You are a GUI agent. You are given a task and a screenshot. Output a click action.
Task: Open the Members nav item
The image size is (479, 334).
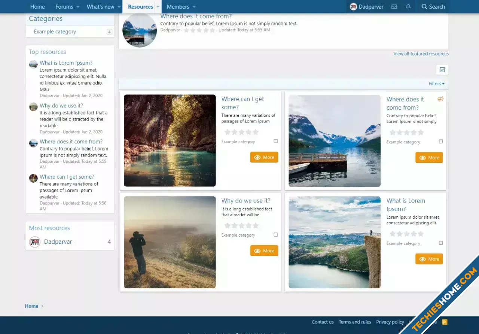tap(178, 7)
